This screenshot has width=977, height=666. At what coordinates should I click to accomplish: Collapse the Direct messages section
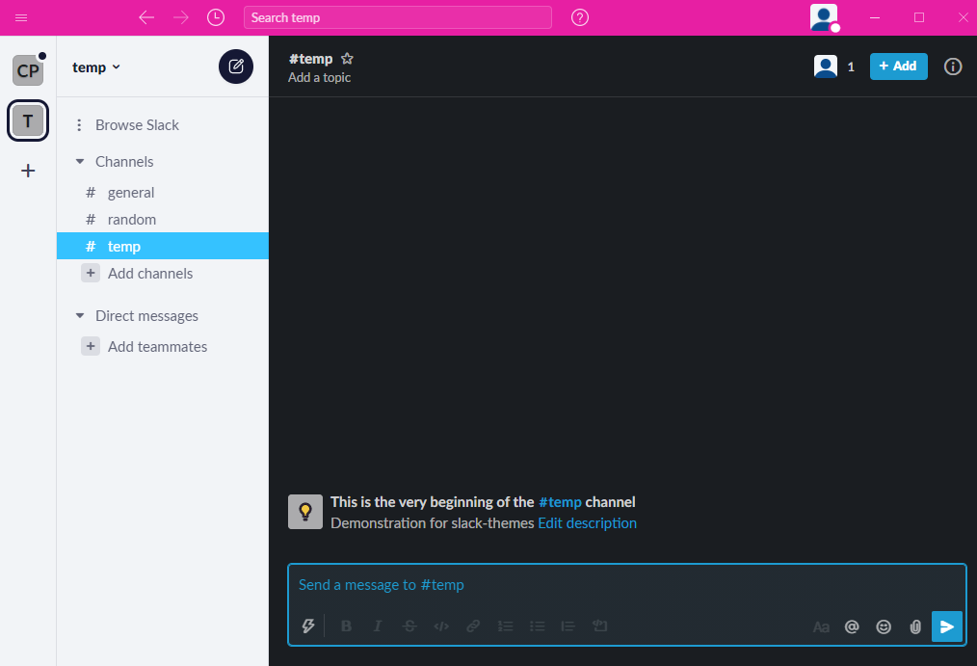tap(80, 316)
